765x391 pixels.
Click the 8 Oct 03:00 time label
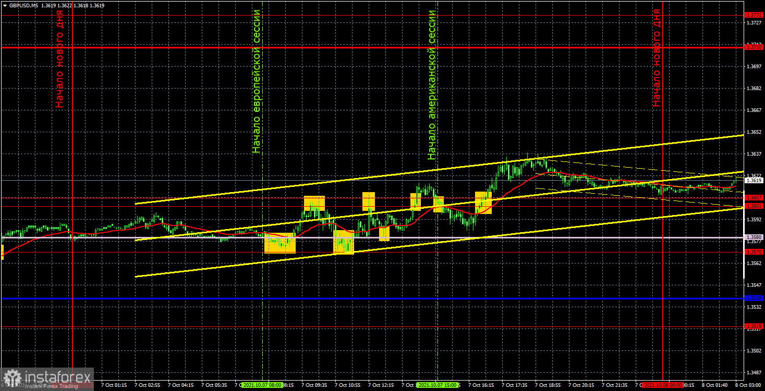(749, 385)
